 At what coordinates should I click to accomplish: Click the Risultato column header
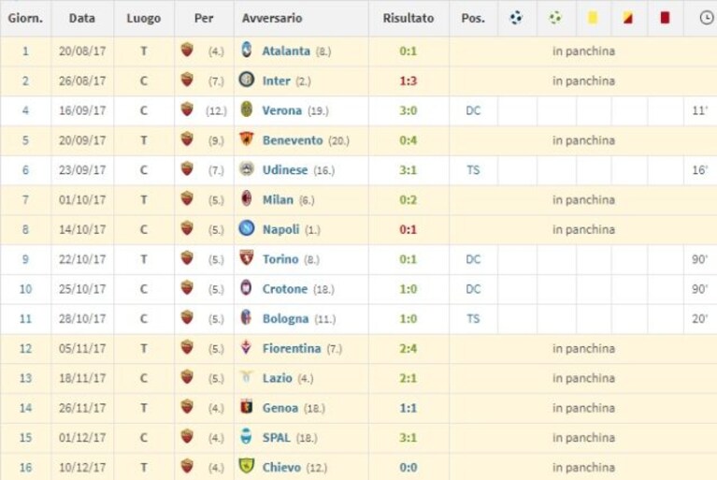coord(409,19)
